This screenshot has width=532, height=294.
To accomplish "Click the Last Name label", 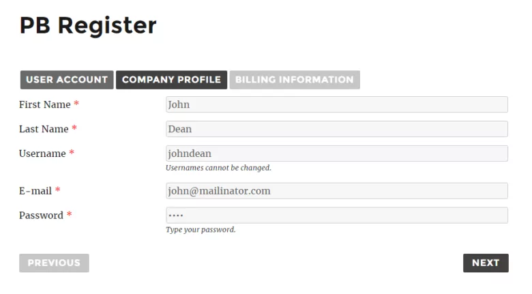I will coord(44,129).
